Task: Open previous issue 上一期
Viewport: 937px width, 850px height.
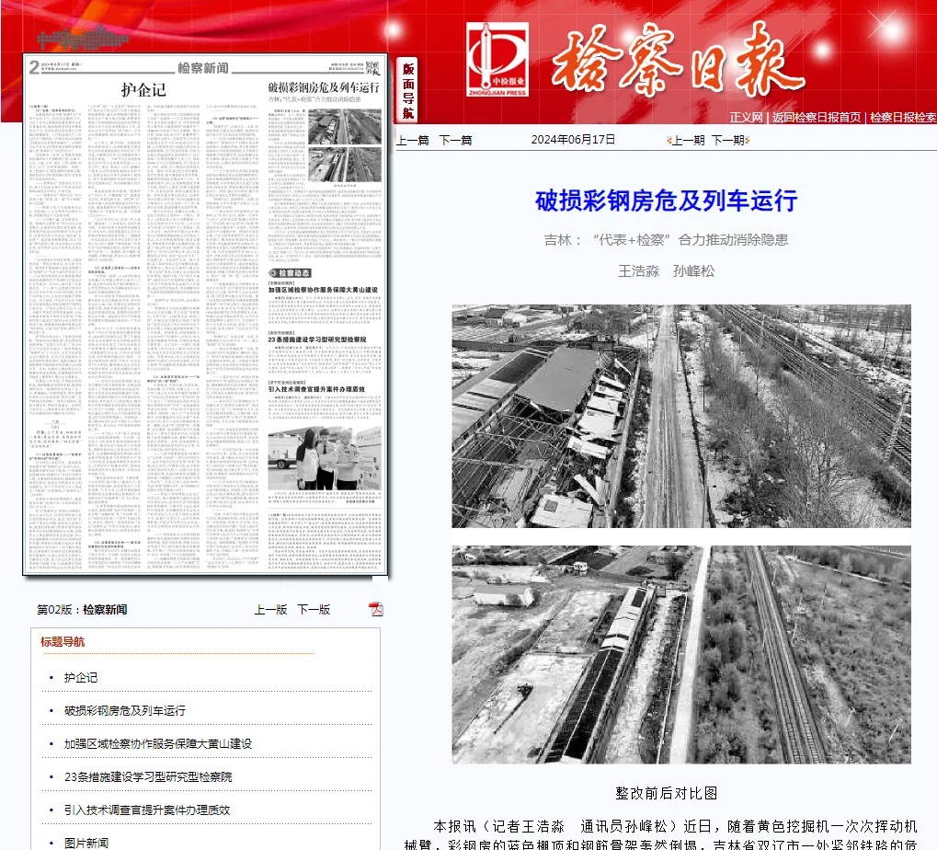Action: click(x=687, y=140)
